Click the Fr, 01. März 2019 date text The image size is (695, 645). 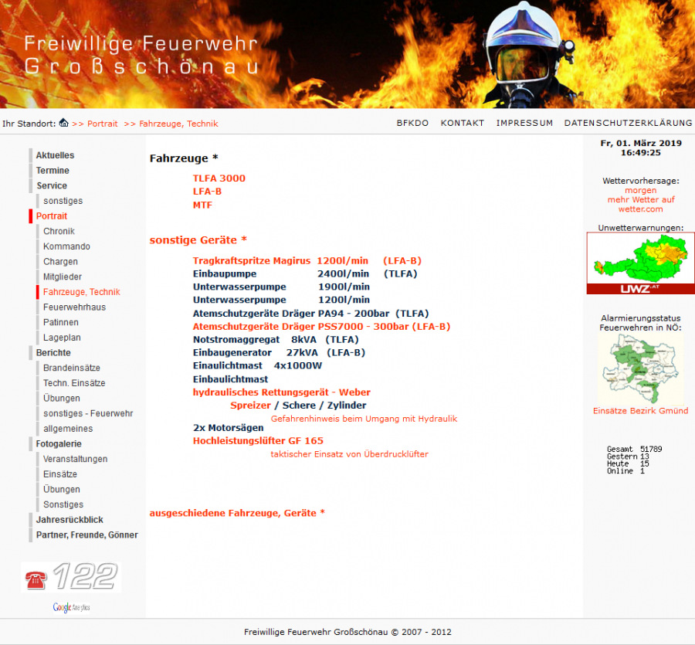[x=640, y=143]
